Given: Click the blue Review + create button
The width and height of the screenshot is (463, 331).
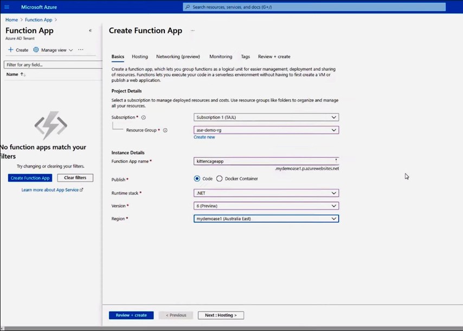Looking at the screenshot, I should pos(131,315).
